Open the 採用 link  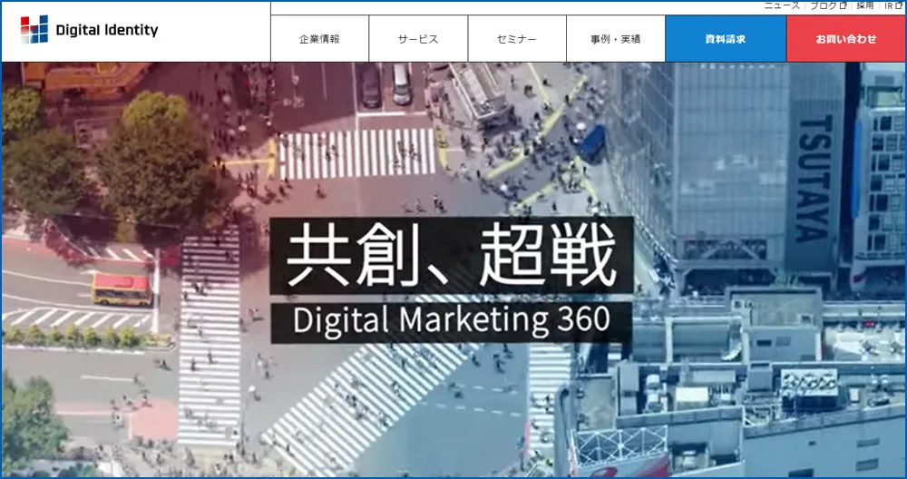pos(865,5)
